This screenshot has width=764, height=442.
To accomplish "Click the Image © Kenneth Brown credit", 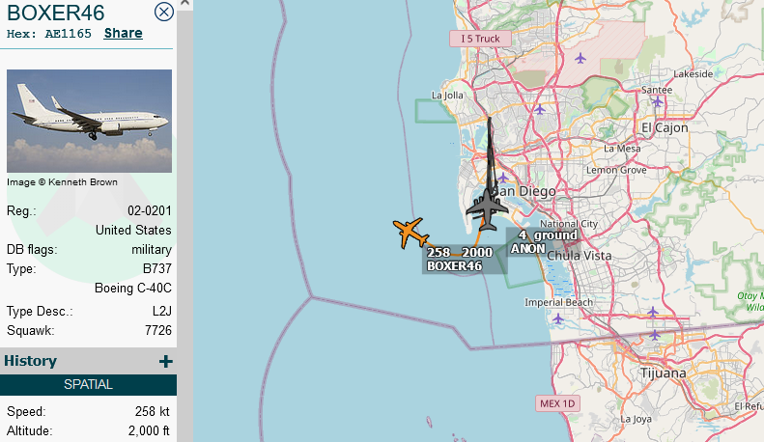I will pos(62,182).
